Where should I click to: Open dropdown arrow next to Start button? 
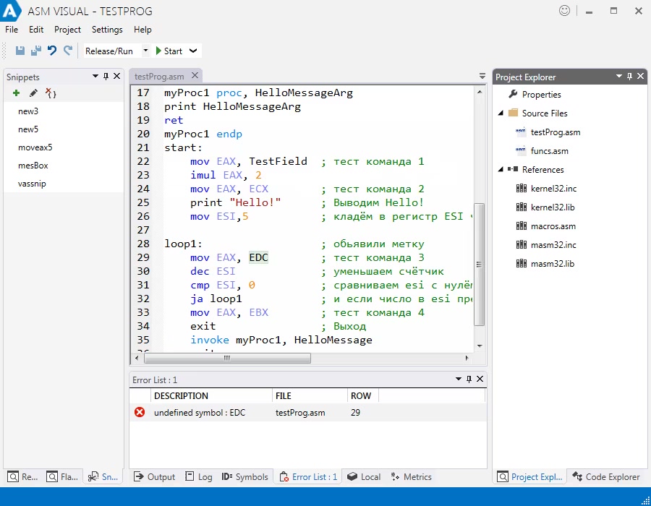point(192,51)
